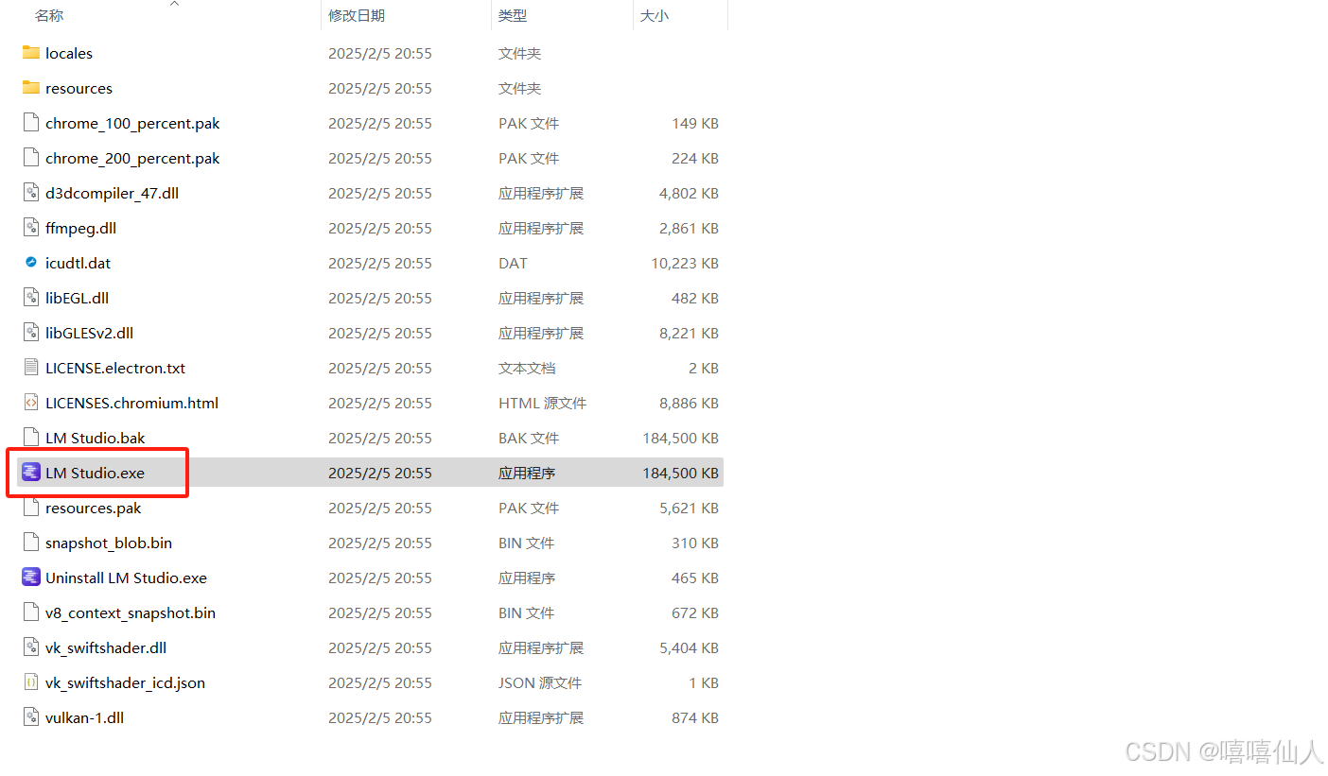The height and width of the screenshot is (776, 1328).
Task: Click the snapshot_blob.bin file icon
Action: (31, 543)
